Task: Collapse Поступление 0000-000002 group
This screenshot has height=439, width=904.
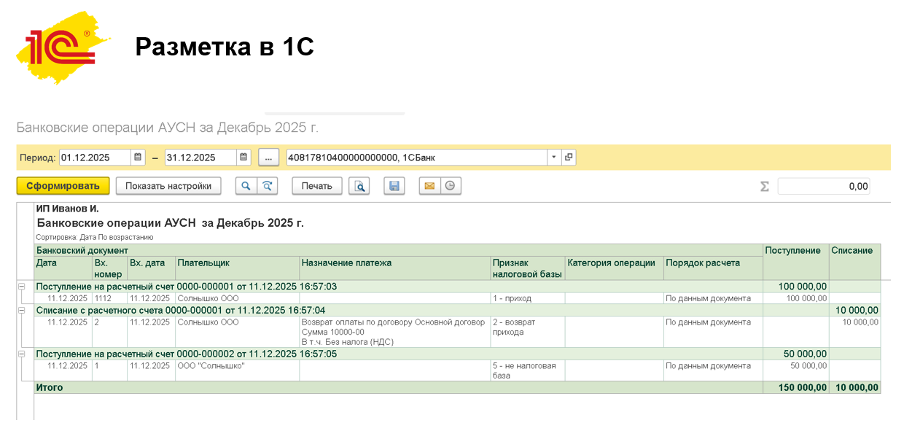Action: click(x=21, y=354)
